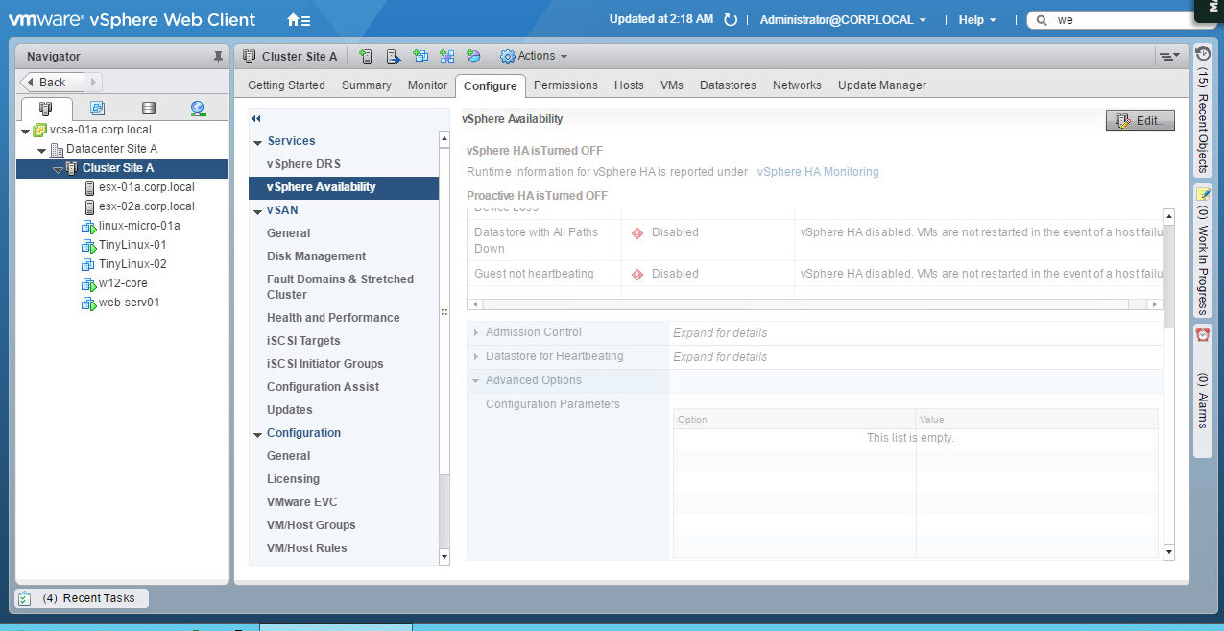This screenshot has width=1224, height=631.
Task: Open the Actions dropdown menu
Action: click(x=535, y=57)
